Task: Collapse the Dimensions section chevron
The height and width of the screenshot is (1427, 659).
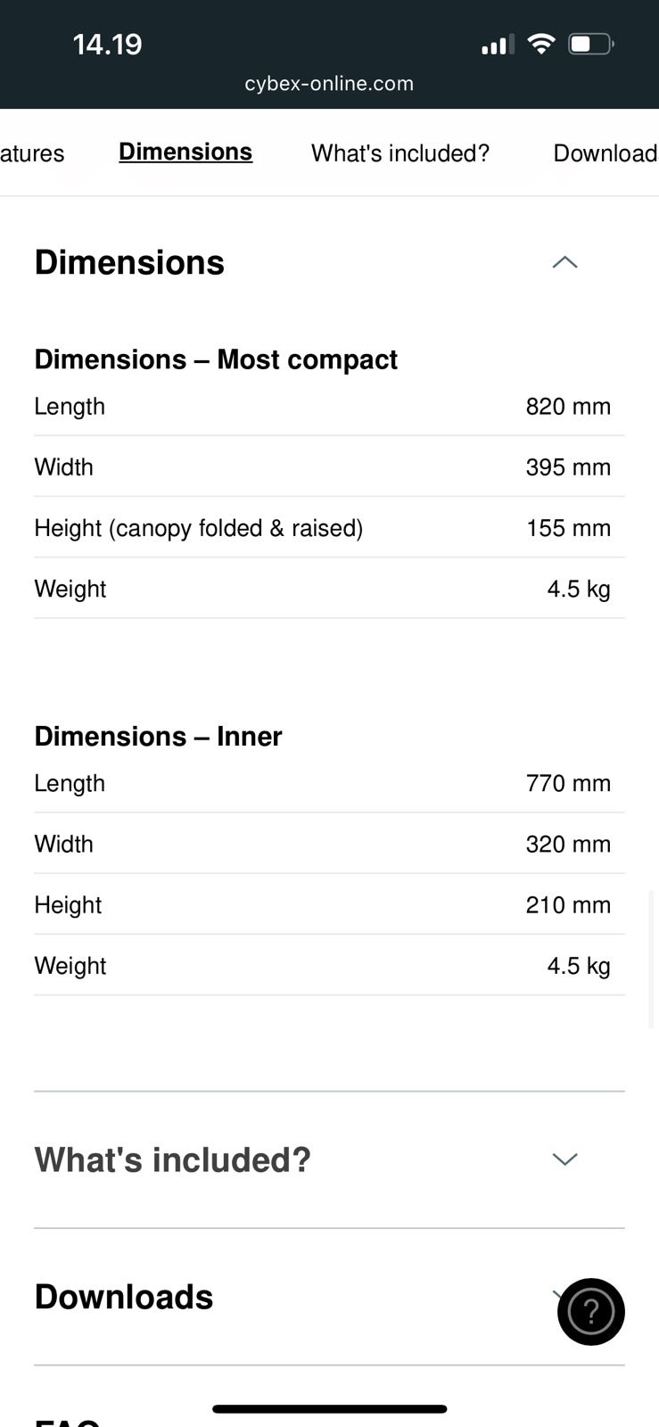Action: point(564,262)
